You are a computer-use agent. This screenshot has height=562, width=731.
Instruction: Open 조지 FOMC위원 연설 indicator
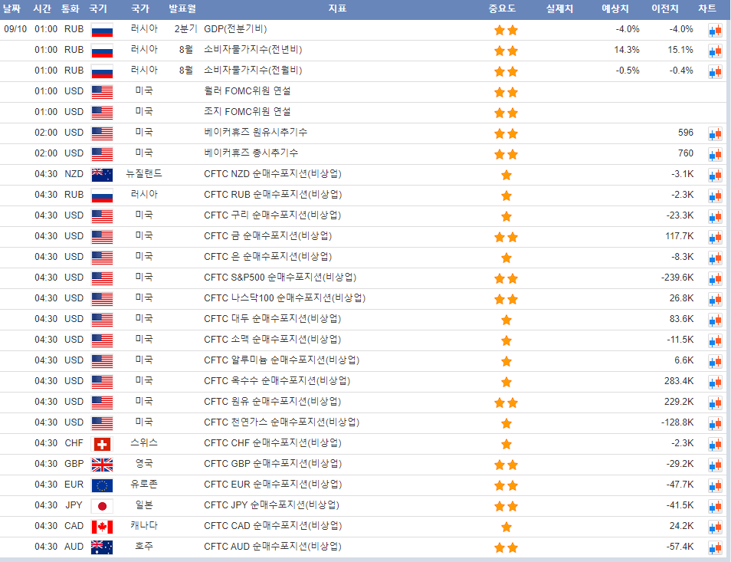point(247,112)
